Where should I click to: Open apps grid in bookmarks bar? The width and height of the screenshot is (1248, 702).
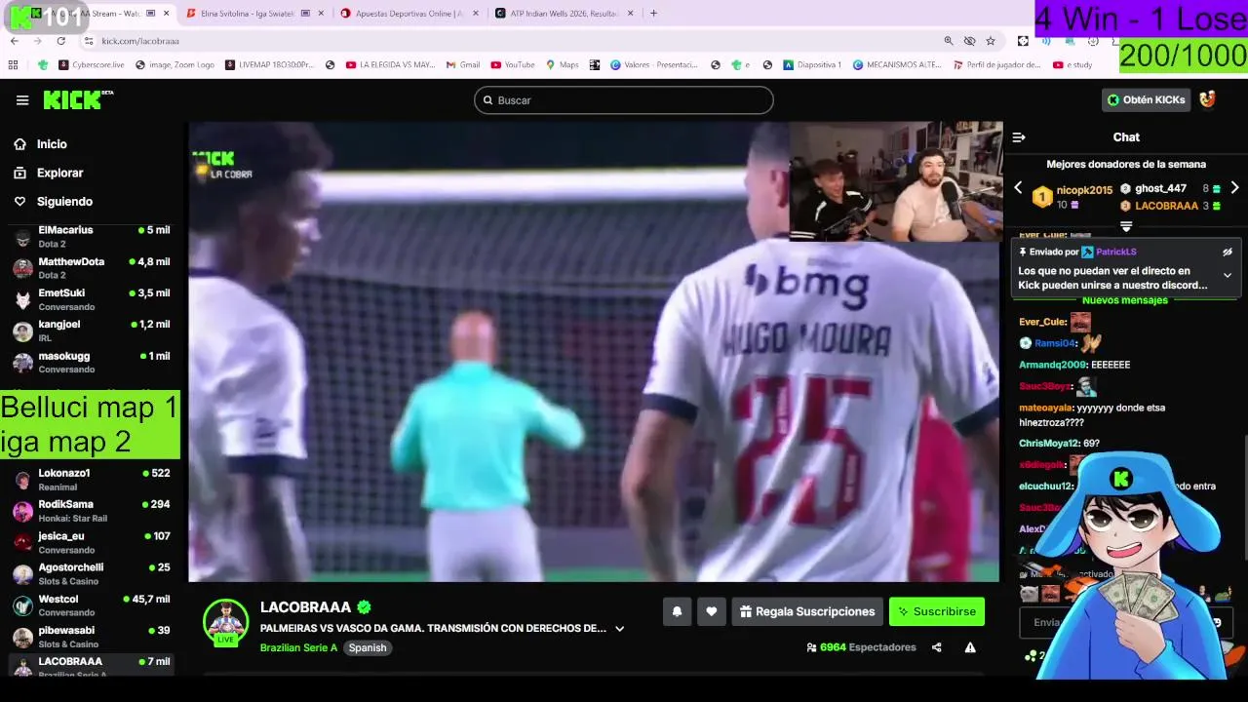point(13,64)
